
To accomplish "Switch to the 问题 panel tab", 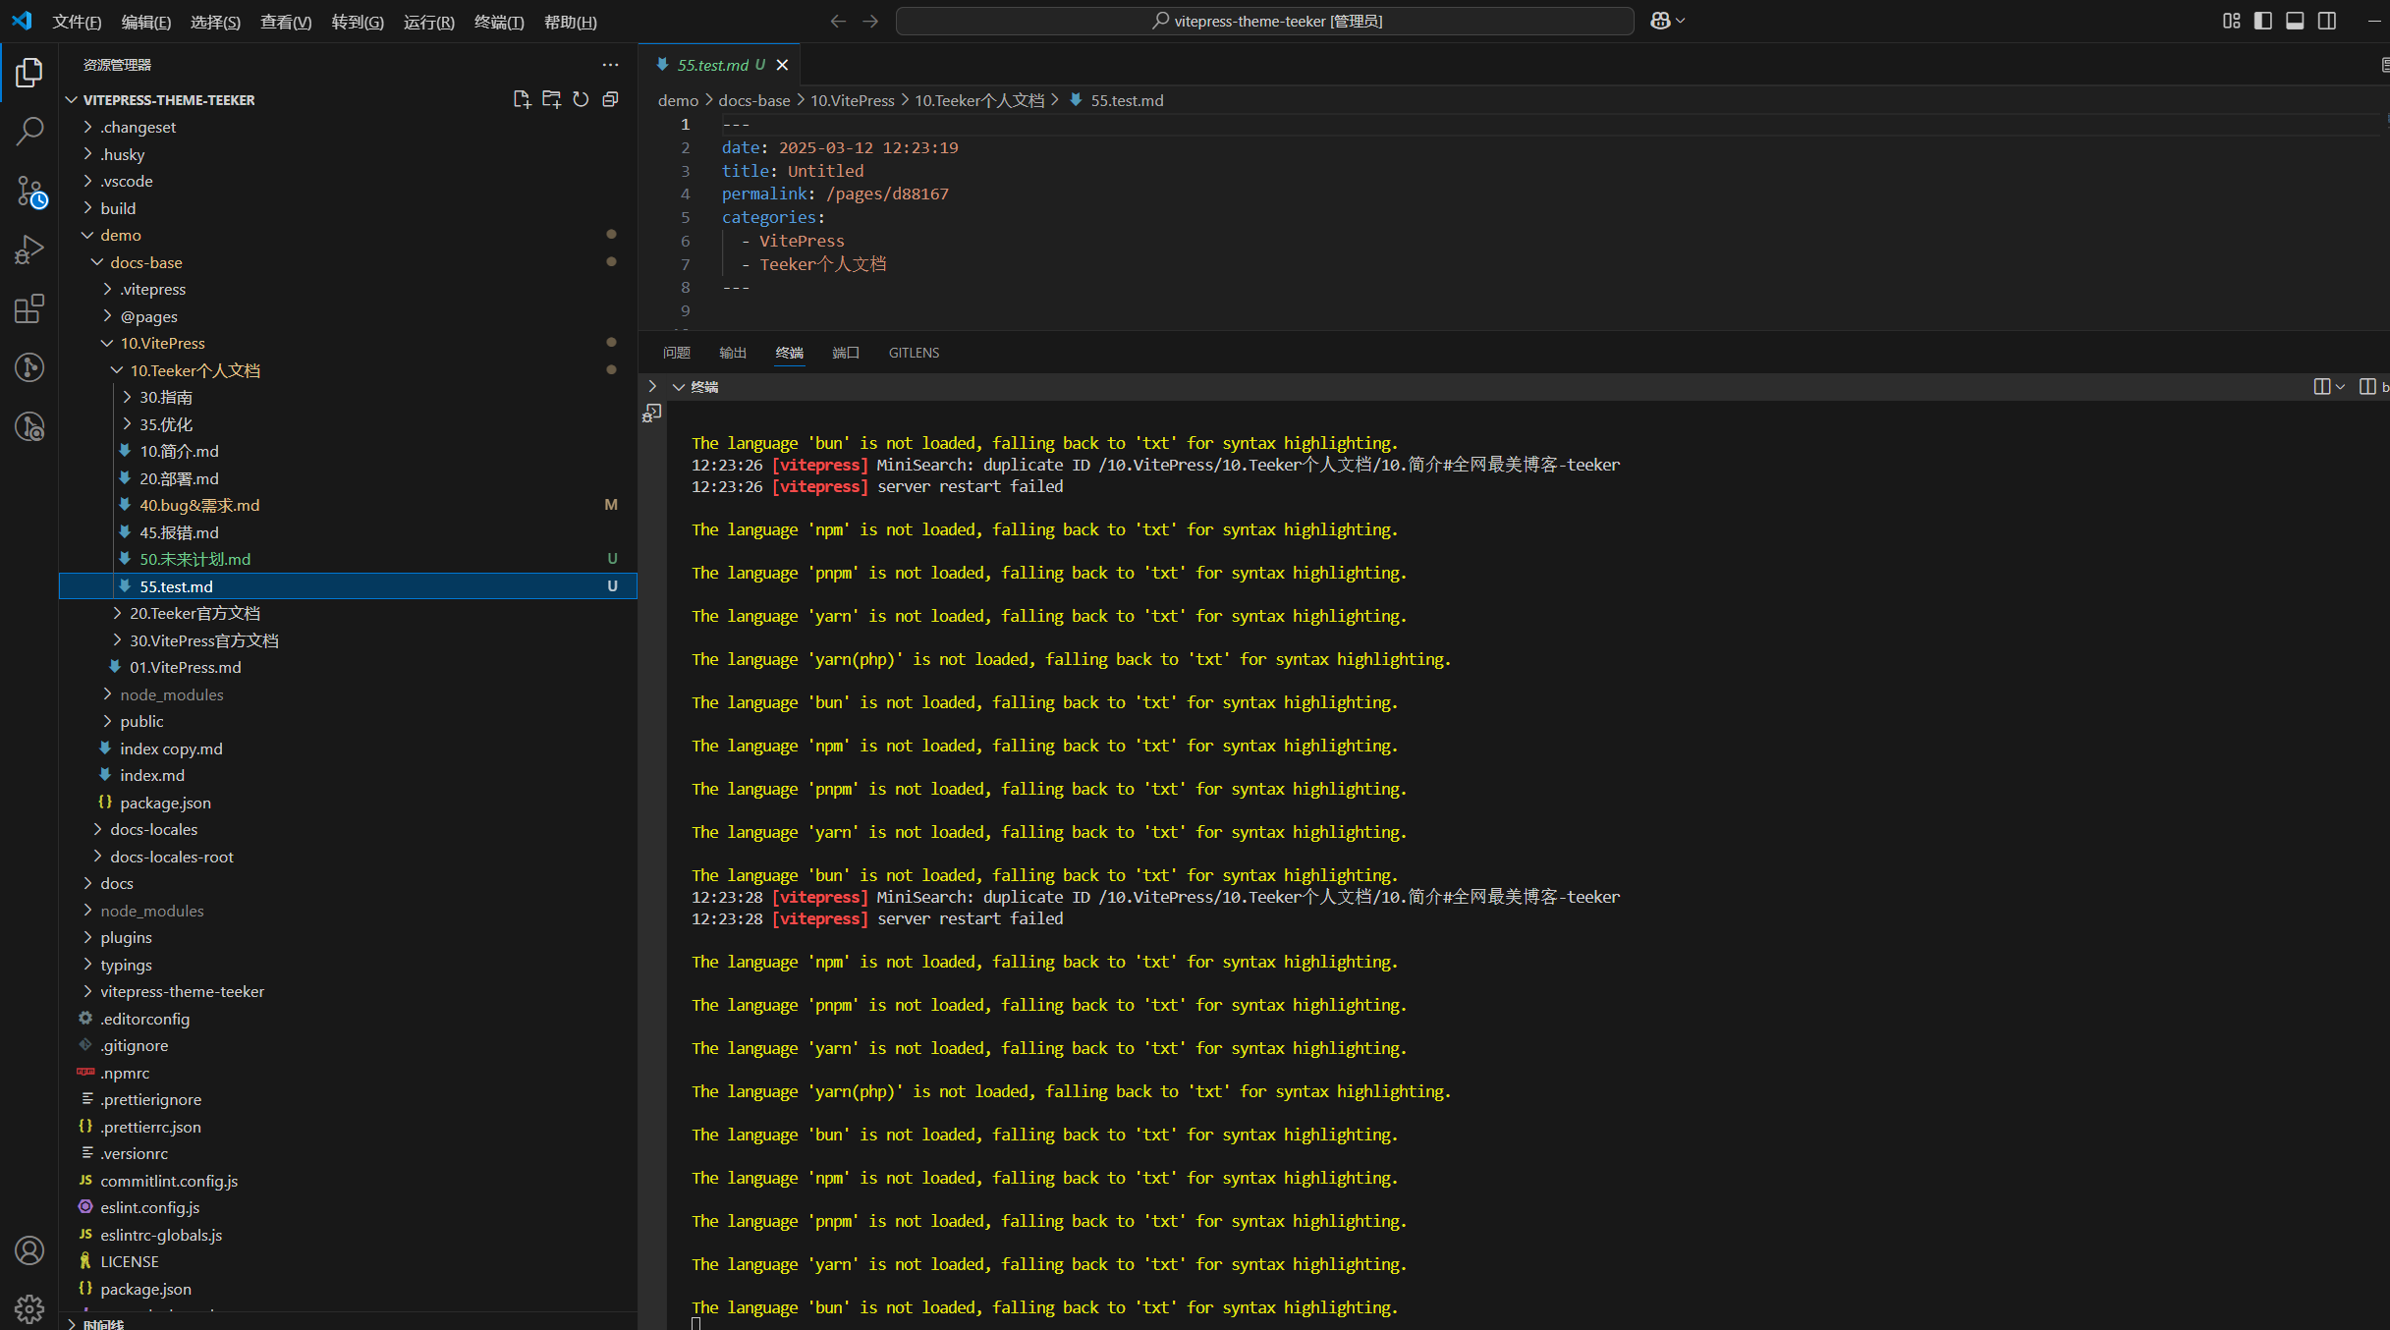I will pos(677,353).
